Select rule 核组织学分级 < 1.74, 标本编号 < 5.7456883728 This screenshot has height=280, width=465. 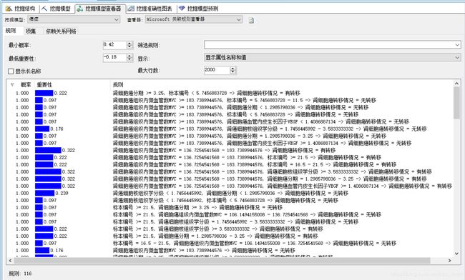pos(225,200)
